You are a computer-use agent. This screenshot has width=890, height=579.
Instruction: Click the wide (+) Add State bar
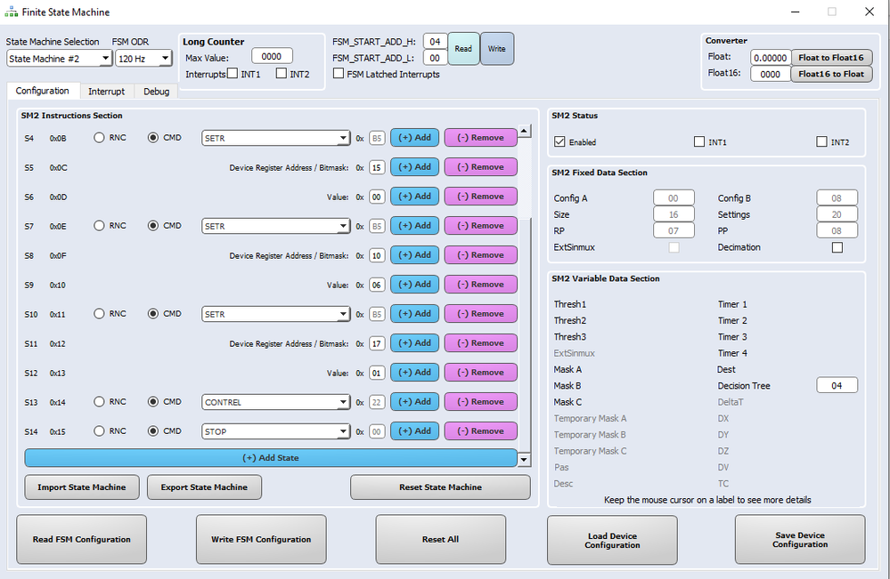271,458
